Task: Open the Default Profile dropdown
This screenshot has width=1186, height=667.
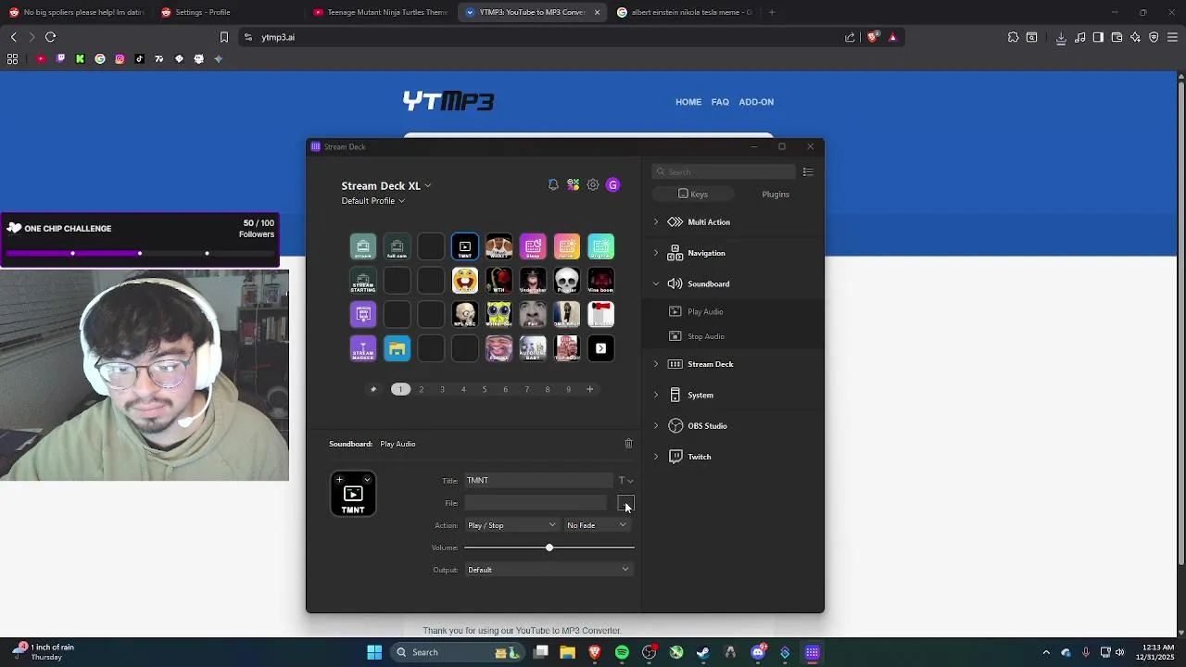Action: (x=372, y=201)
